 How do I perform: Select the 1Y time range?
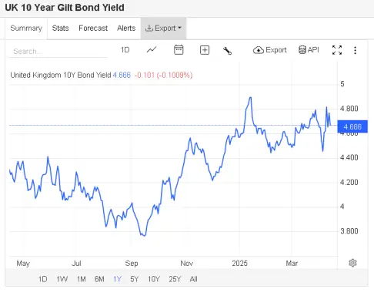click(x=117, y=279)
